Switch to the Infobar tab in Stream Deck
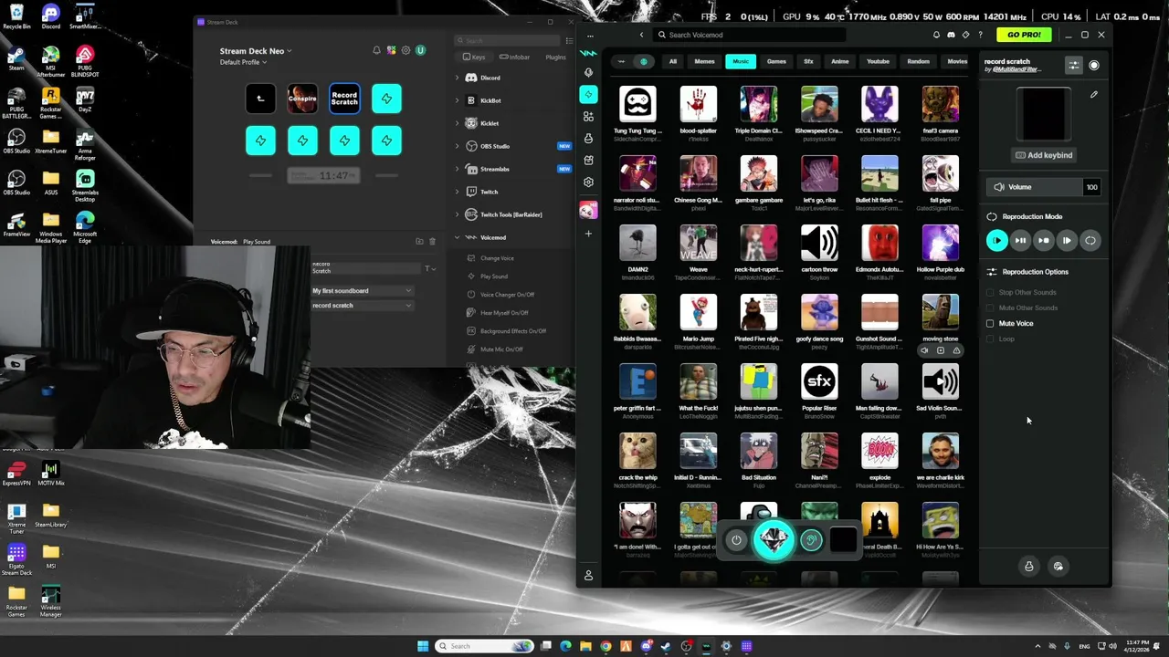This screenshot has height=657, width=1169. (x=516, y=57)
